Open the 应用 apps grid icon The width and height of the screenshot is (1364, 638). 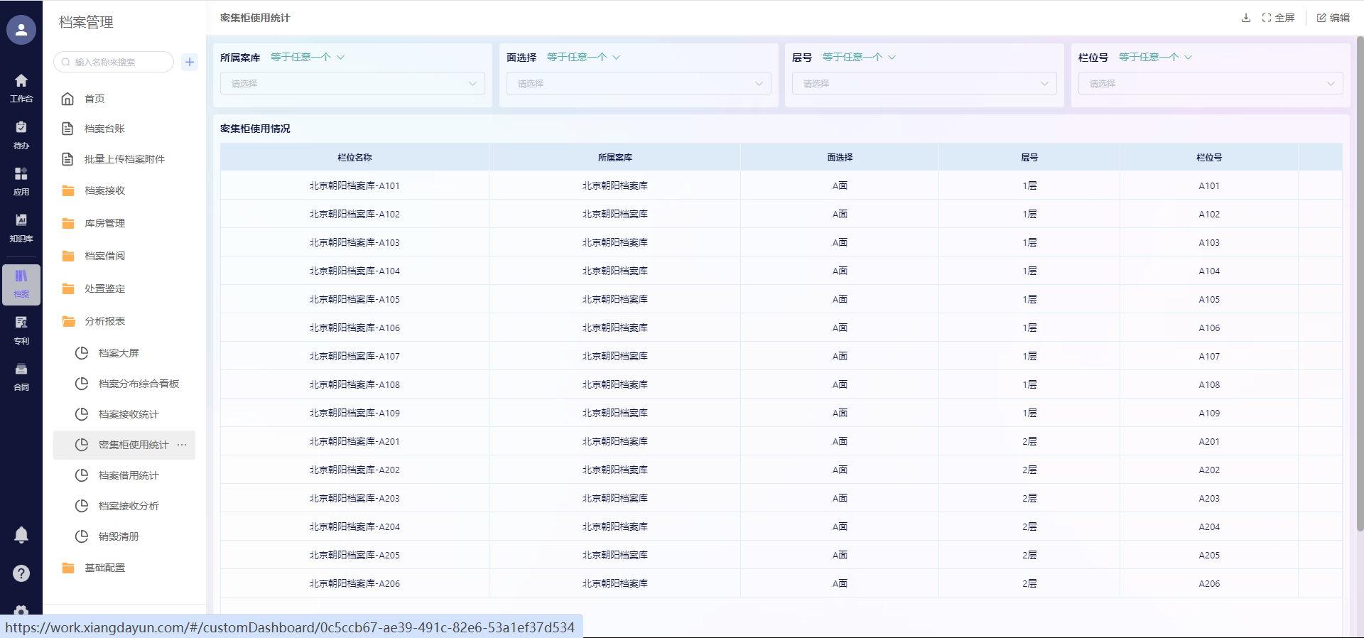click(x=21, y=181)
